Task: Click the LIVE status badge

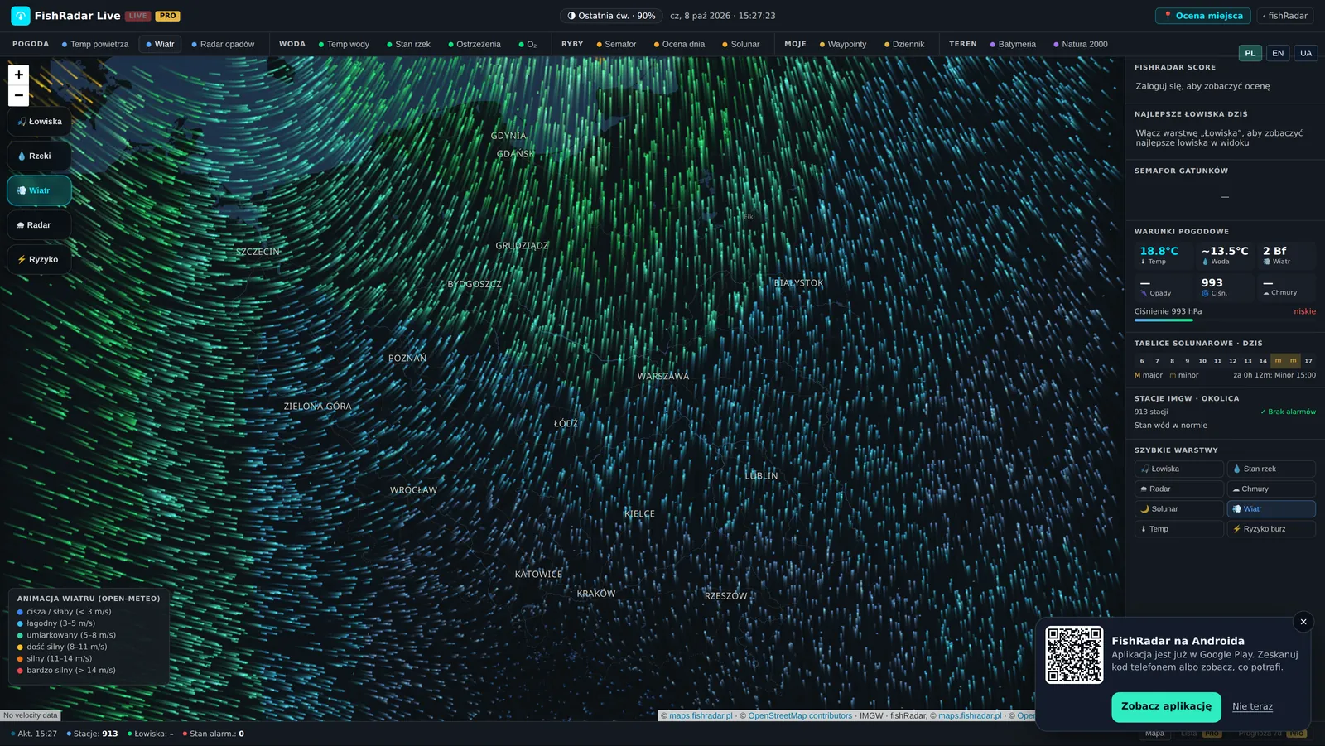Action: [x=137, y=16]
